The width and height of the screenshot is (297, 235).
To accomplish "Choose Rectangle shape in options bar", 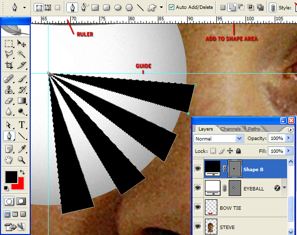I will pos(95,7).
